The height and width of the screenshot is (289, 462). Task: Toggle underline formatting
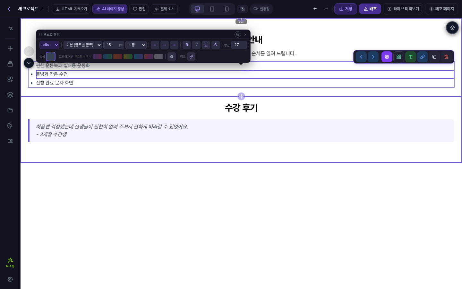tap(206, 45)
